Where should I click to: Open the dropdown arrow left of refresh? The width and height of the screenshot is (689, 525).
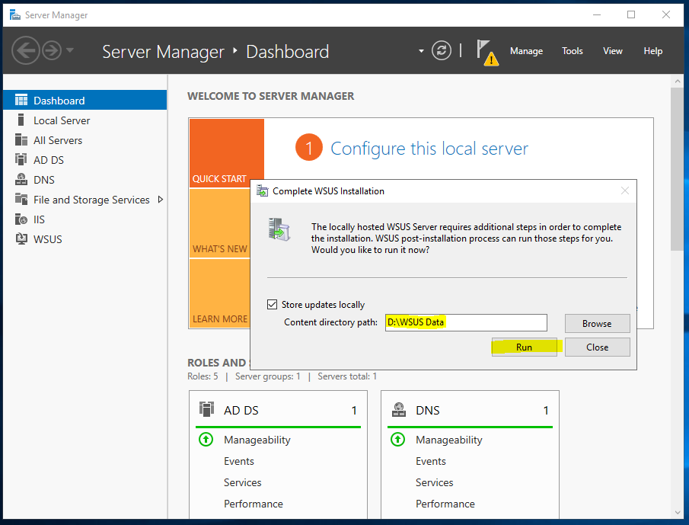pyautogui.click(x=421, y=51)
